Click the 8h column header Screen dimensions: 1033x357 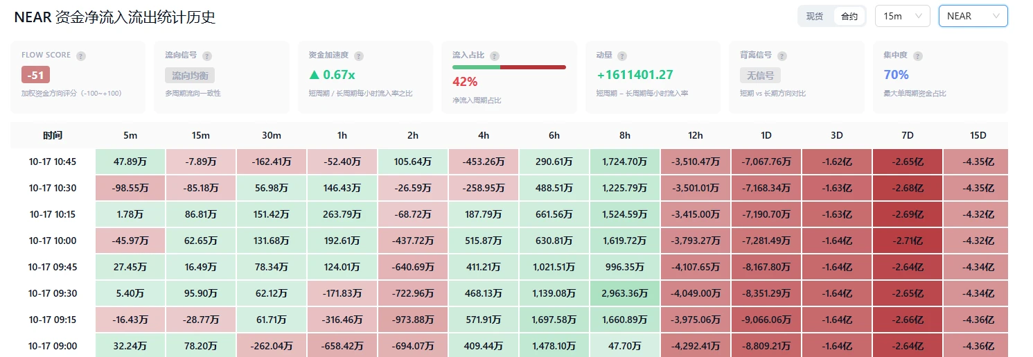[x=625, y=135]
